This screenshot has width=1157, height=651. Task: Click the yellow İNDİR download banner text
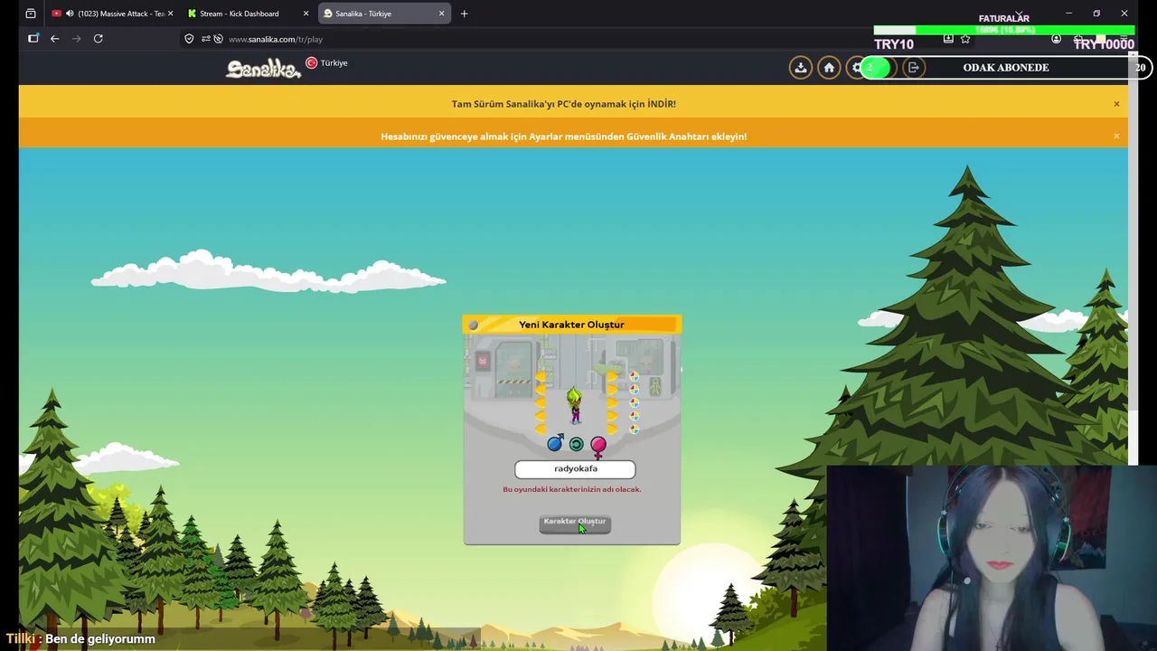564,104
